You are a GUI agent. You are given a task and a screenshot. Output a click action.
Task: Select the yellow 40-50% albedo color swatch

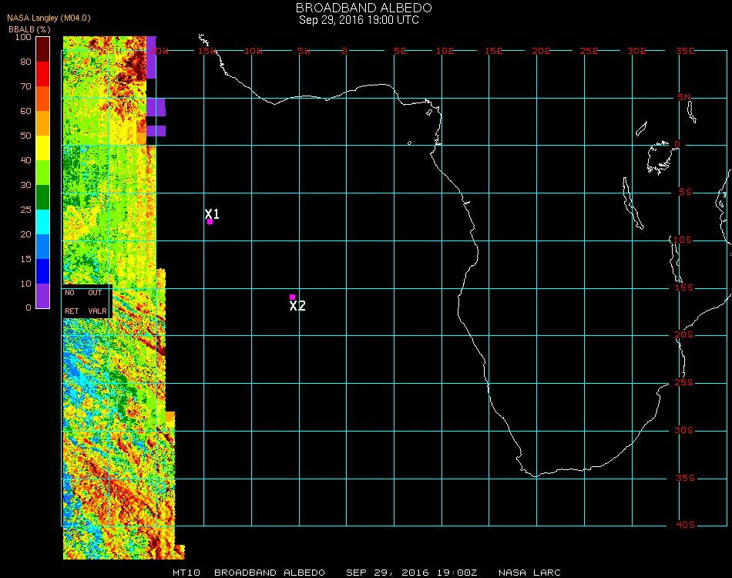coord(43,148)
